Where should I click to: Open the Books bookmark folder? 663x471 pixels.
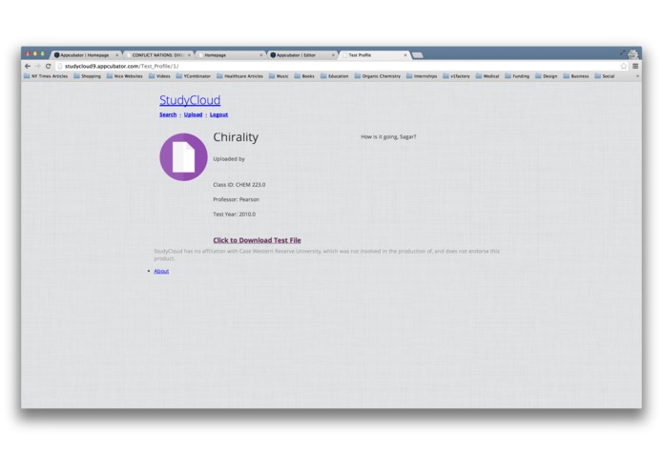point(304,76)
